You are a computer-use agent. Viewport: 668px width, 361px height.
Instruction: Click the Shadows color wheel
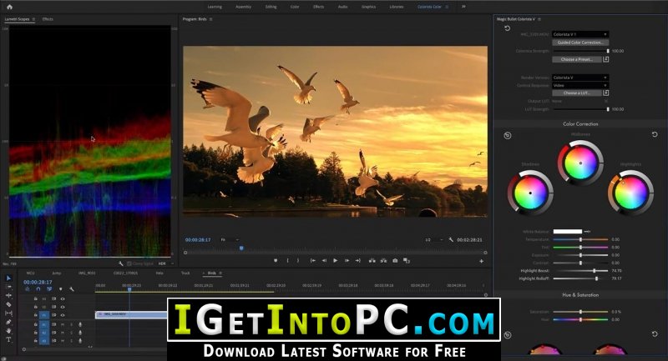(x=530, y=193)
